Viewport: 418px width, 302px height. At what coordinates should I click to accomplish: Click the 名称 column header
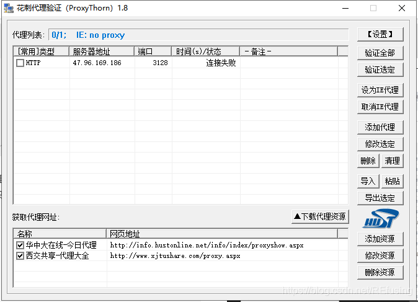point(60,234)
